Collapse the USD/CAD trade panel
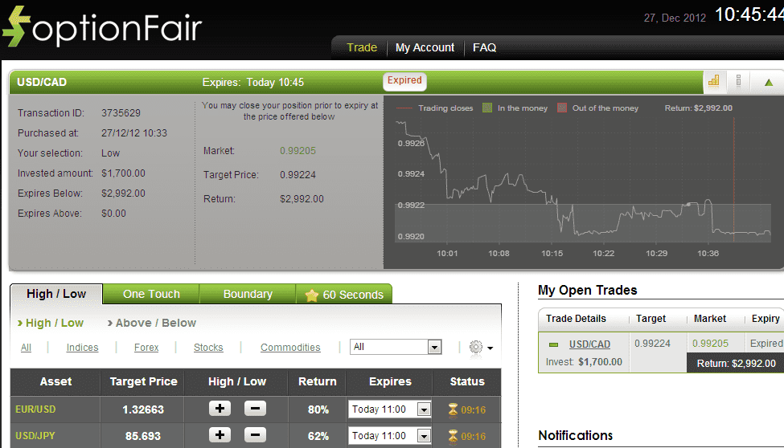This screenshot has width=784, height=448. click(768, 82)
